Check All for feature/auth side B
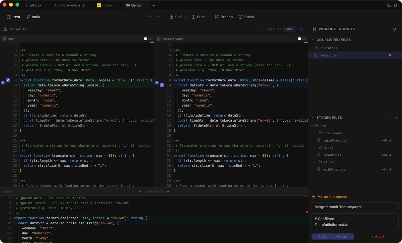The image size is (402, 243). 299,39
